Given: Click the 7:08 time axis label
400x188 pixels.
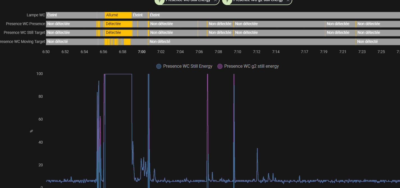Looking at the screenshot, I should [218, 52].
